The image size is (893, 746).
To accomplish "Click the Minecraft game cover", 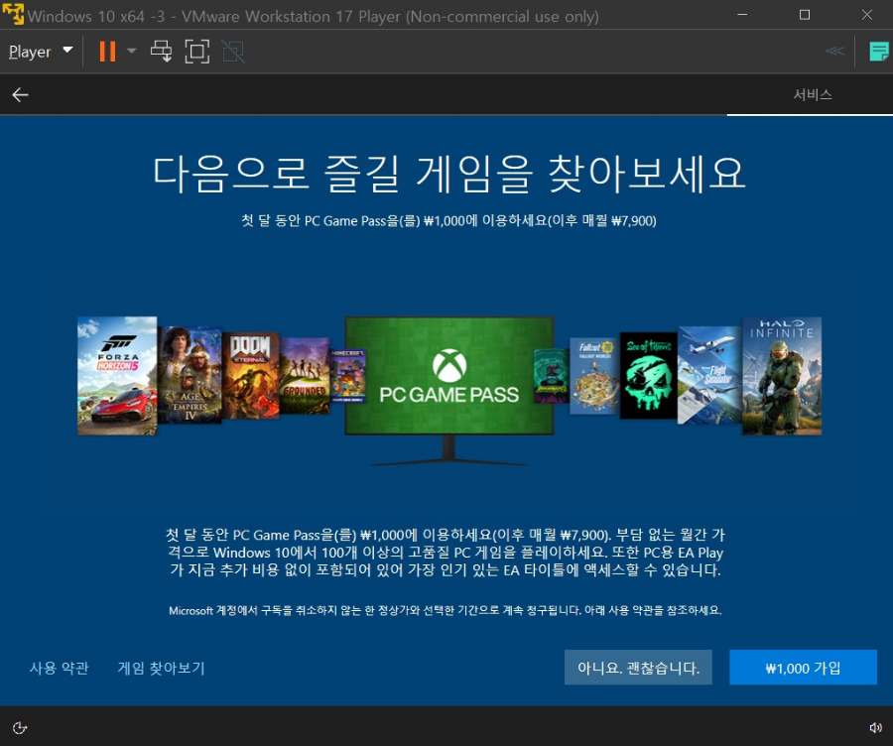I will [x=347, y=376].
